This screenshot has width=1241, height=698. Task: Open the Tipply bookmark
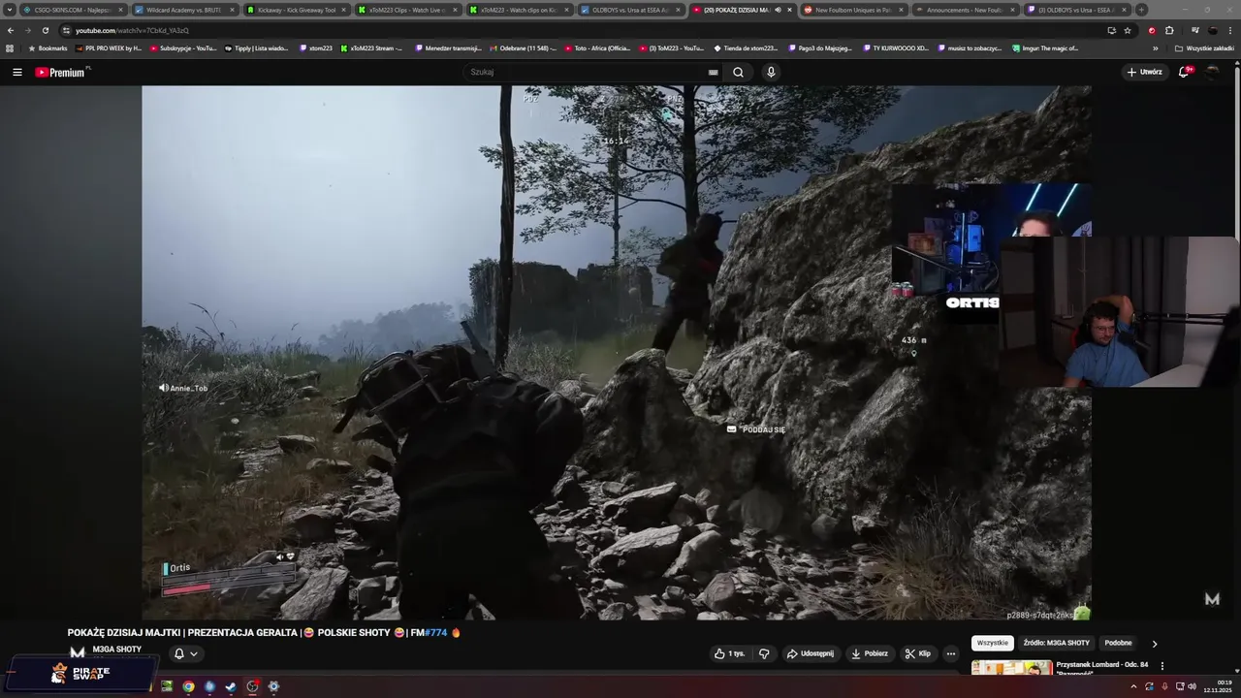tap(256, 48)
